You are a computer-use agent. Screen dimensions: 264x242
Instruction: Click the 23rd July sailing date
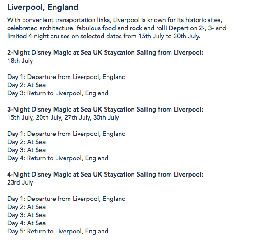20,182
